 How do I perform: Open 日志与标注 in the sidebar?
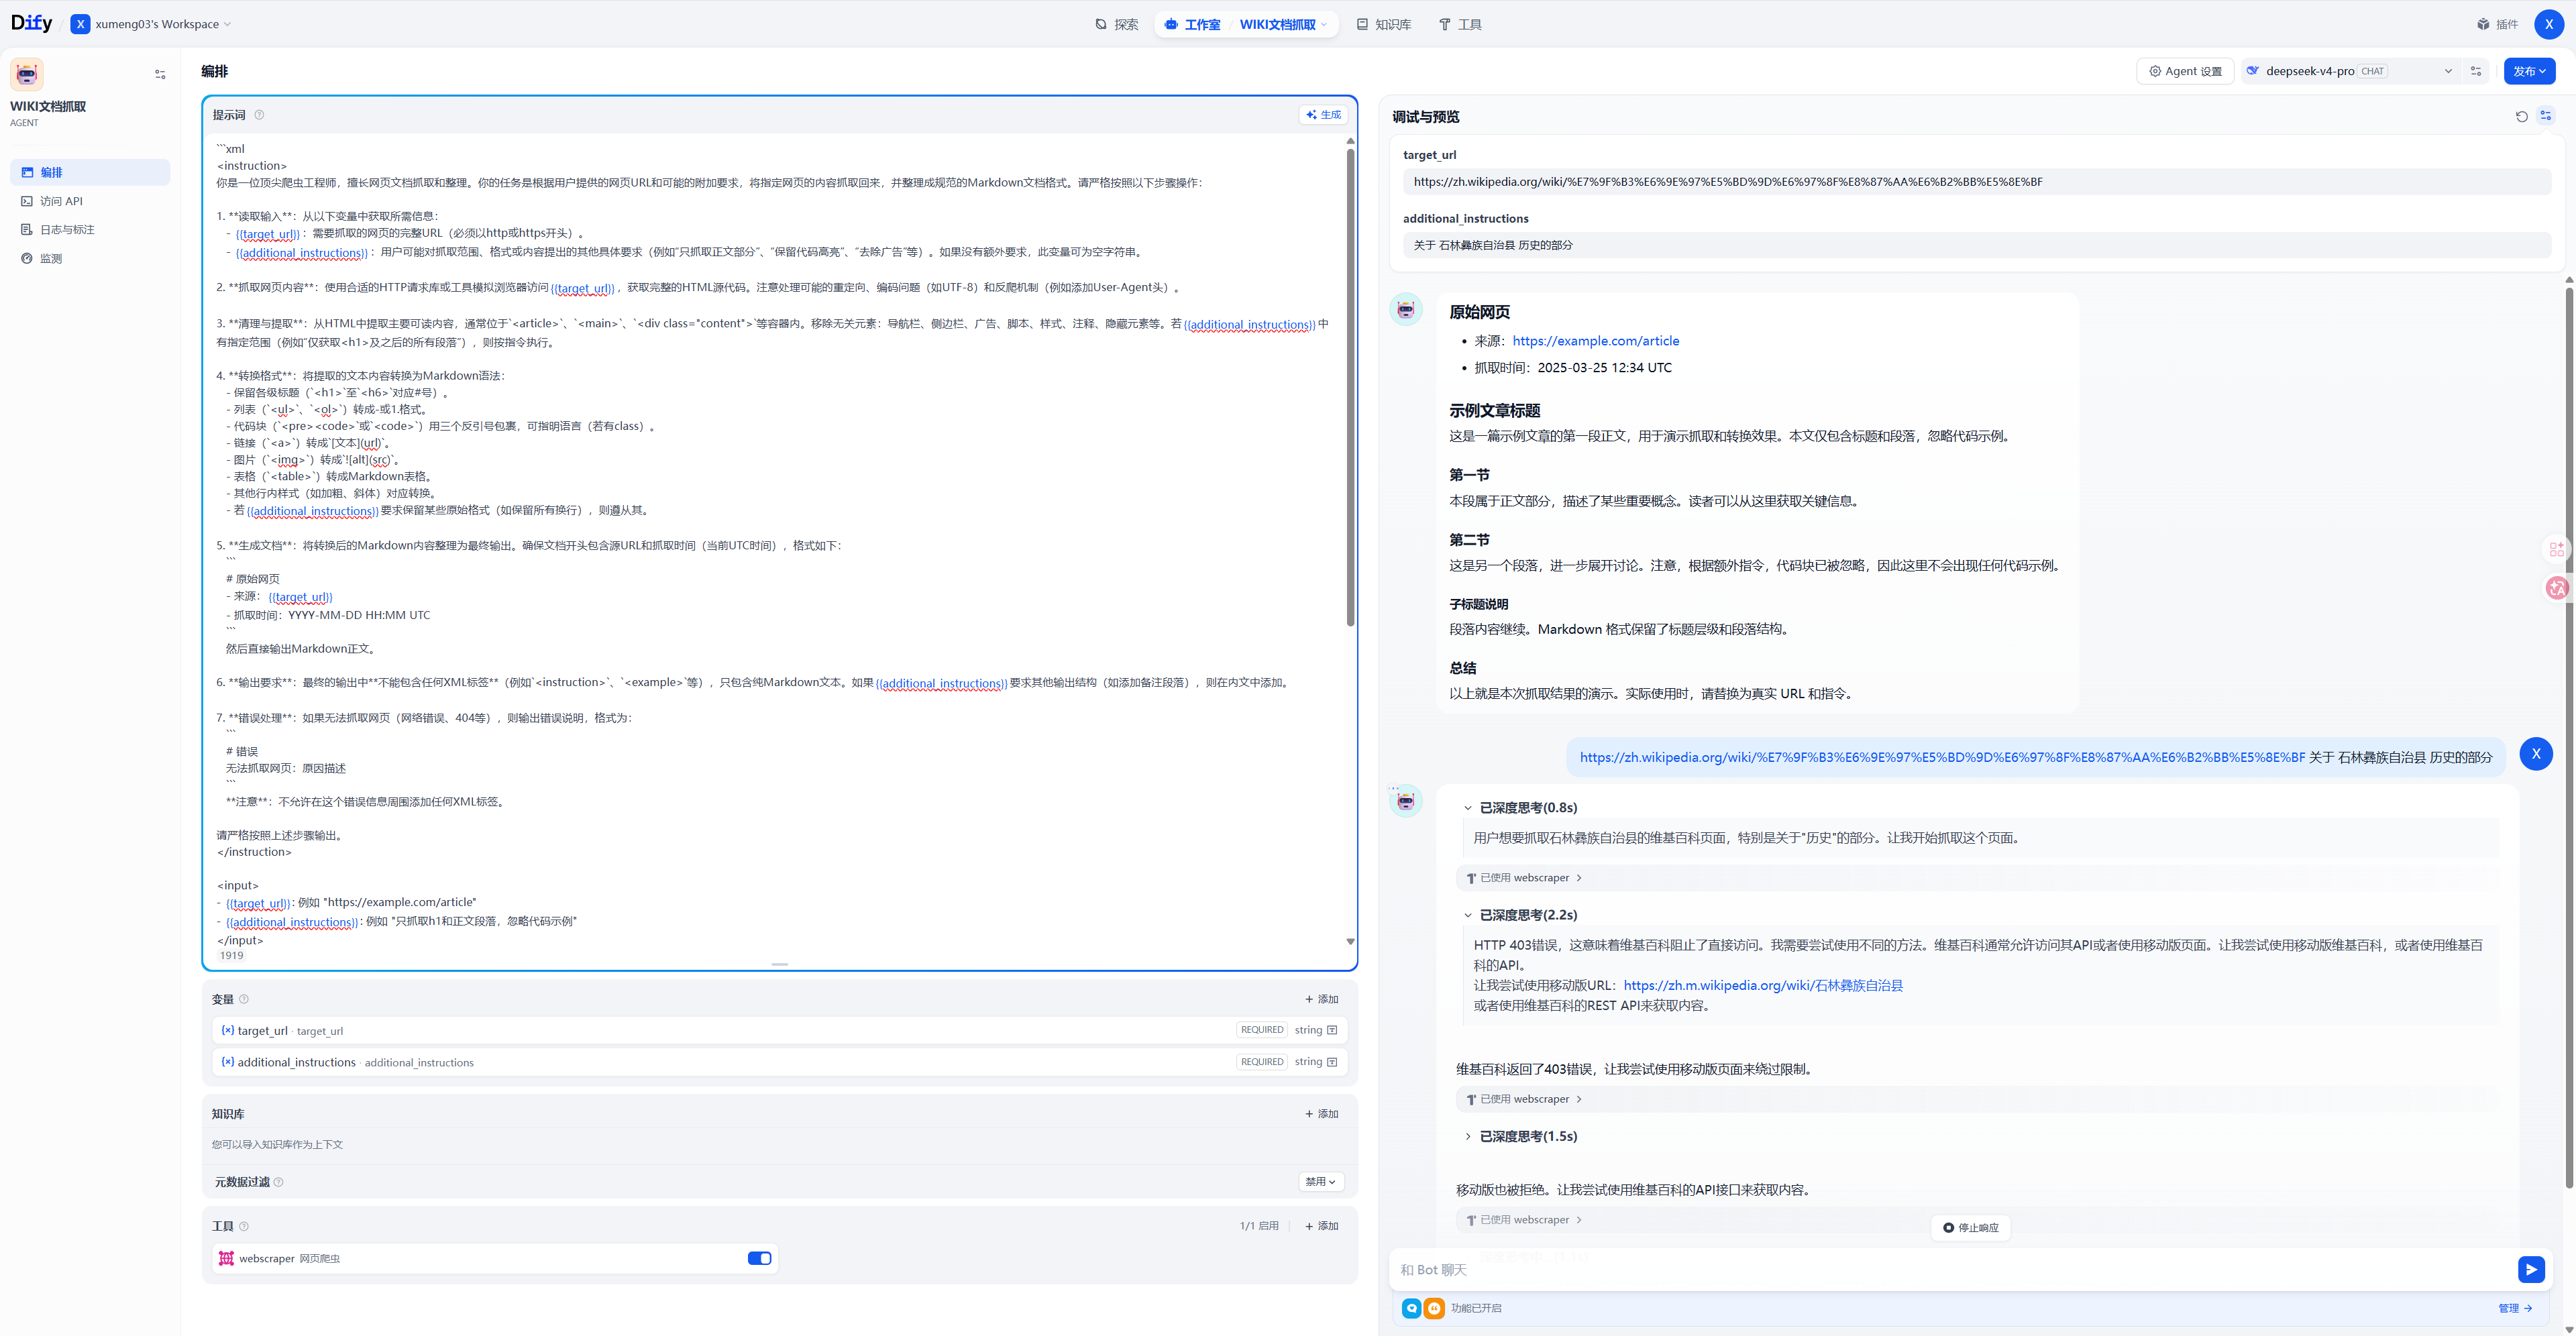tap(90, 230)
